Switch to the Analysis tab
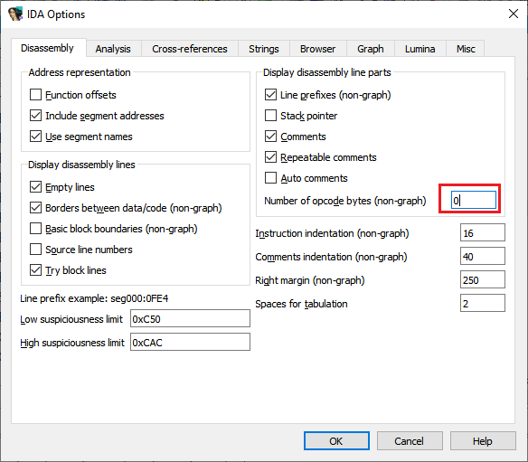The width and height of the screenshot is (528, 462). [113, 49]
